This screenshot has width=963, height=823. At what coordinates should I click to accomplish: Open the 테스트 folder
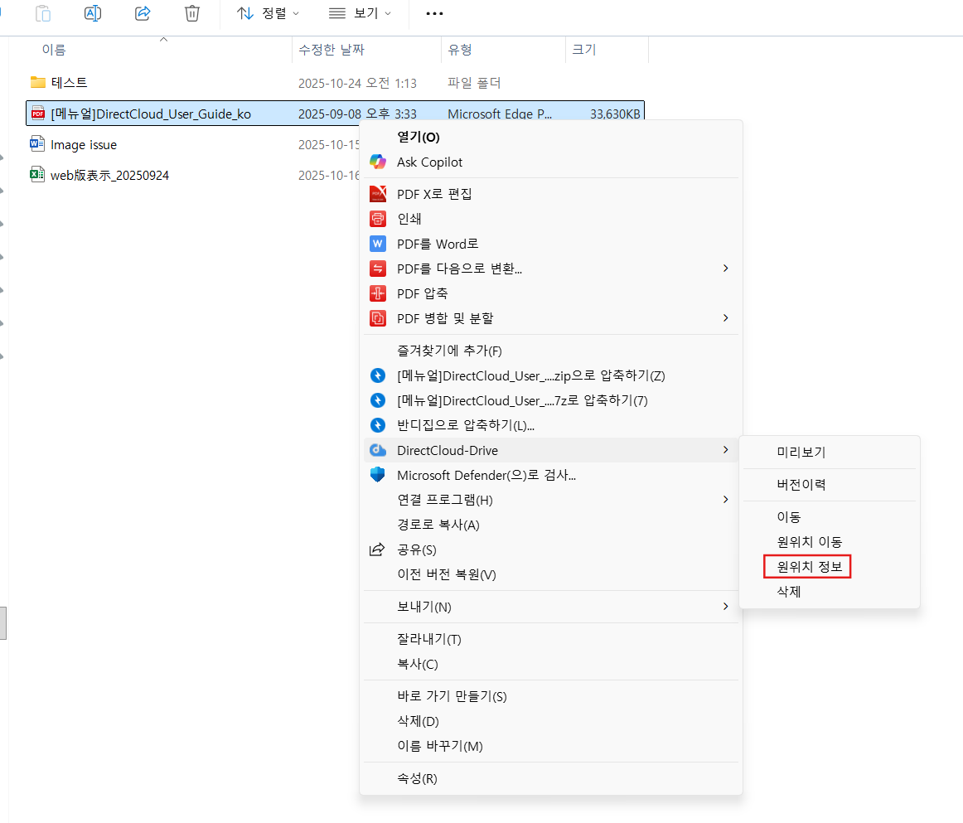pos(69,83)
